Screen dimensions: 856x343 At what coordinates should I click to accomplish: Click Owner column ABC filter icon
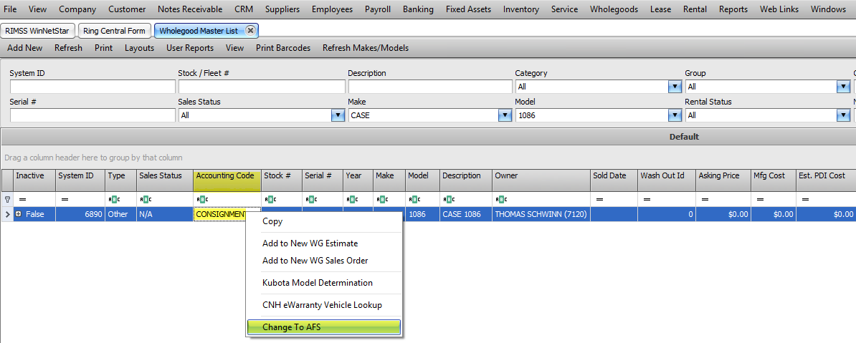tap(500, 200)
